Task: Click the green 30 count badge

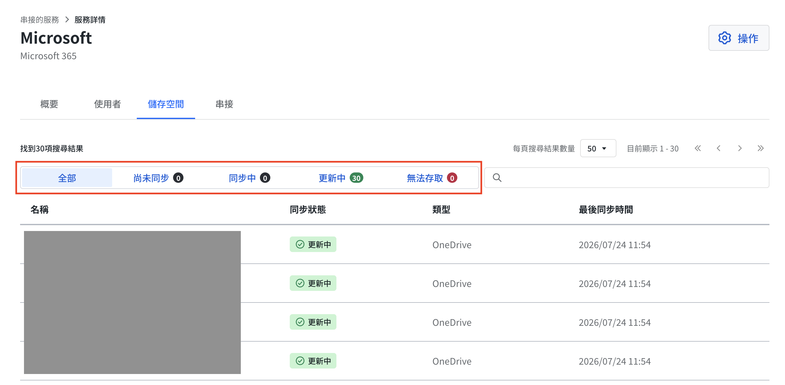Action: 356,178
